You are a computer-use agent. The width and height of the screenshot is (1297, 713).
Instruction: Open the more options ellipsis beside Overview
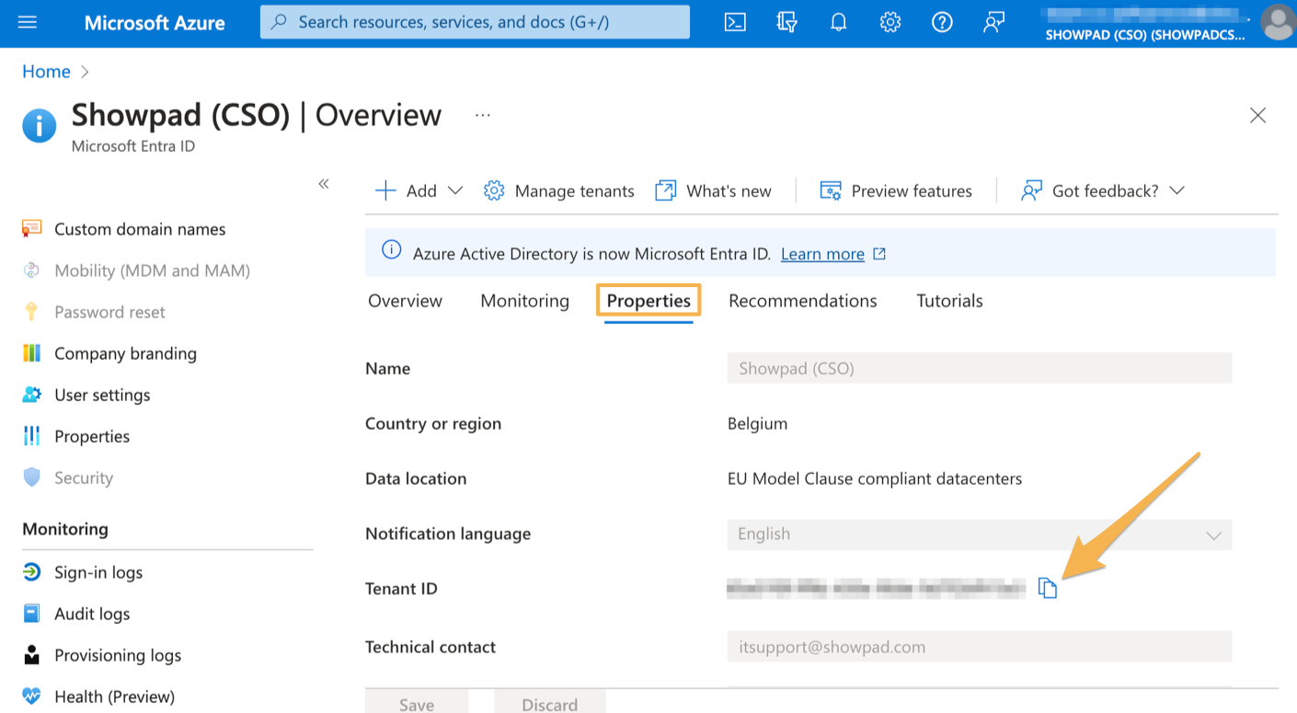483,115
